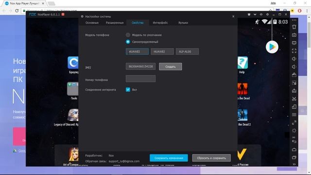The height and width of the screenshot is (175, 311).
Task: Click the ALP-AL00 model field
Action: tap(187, 52)
